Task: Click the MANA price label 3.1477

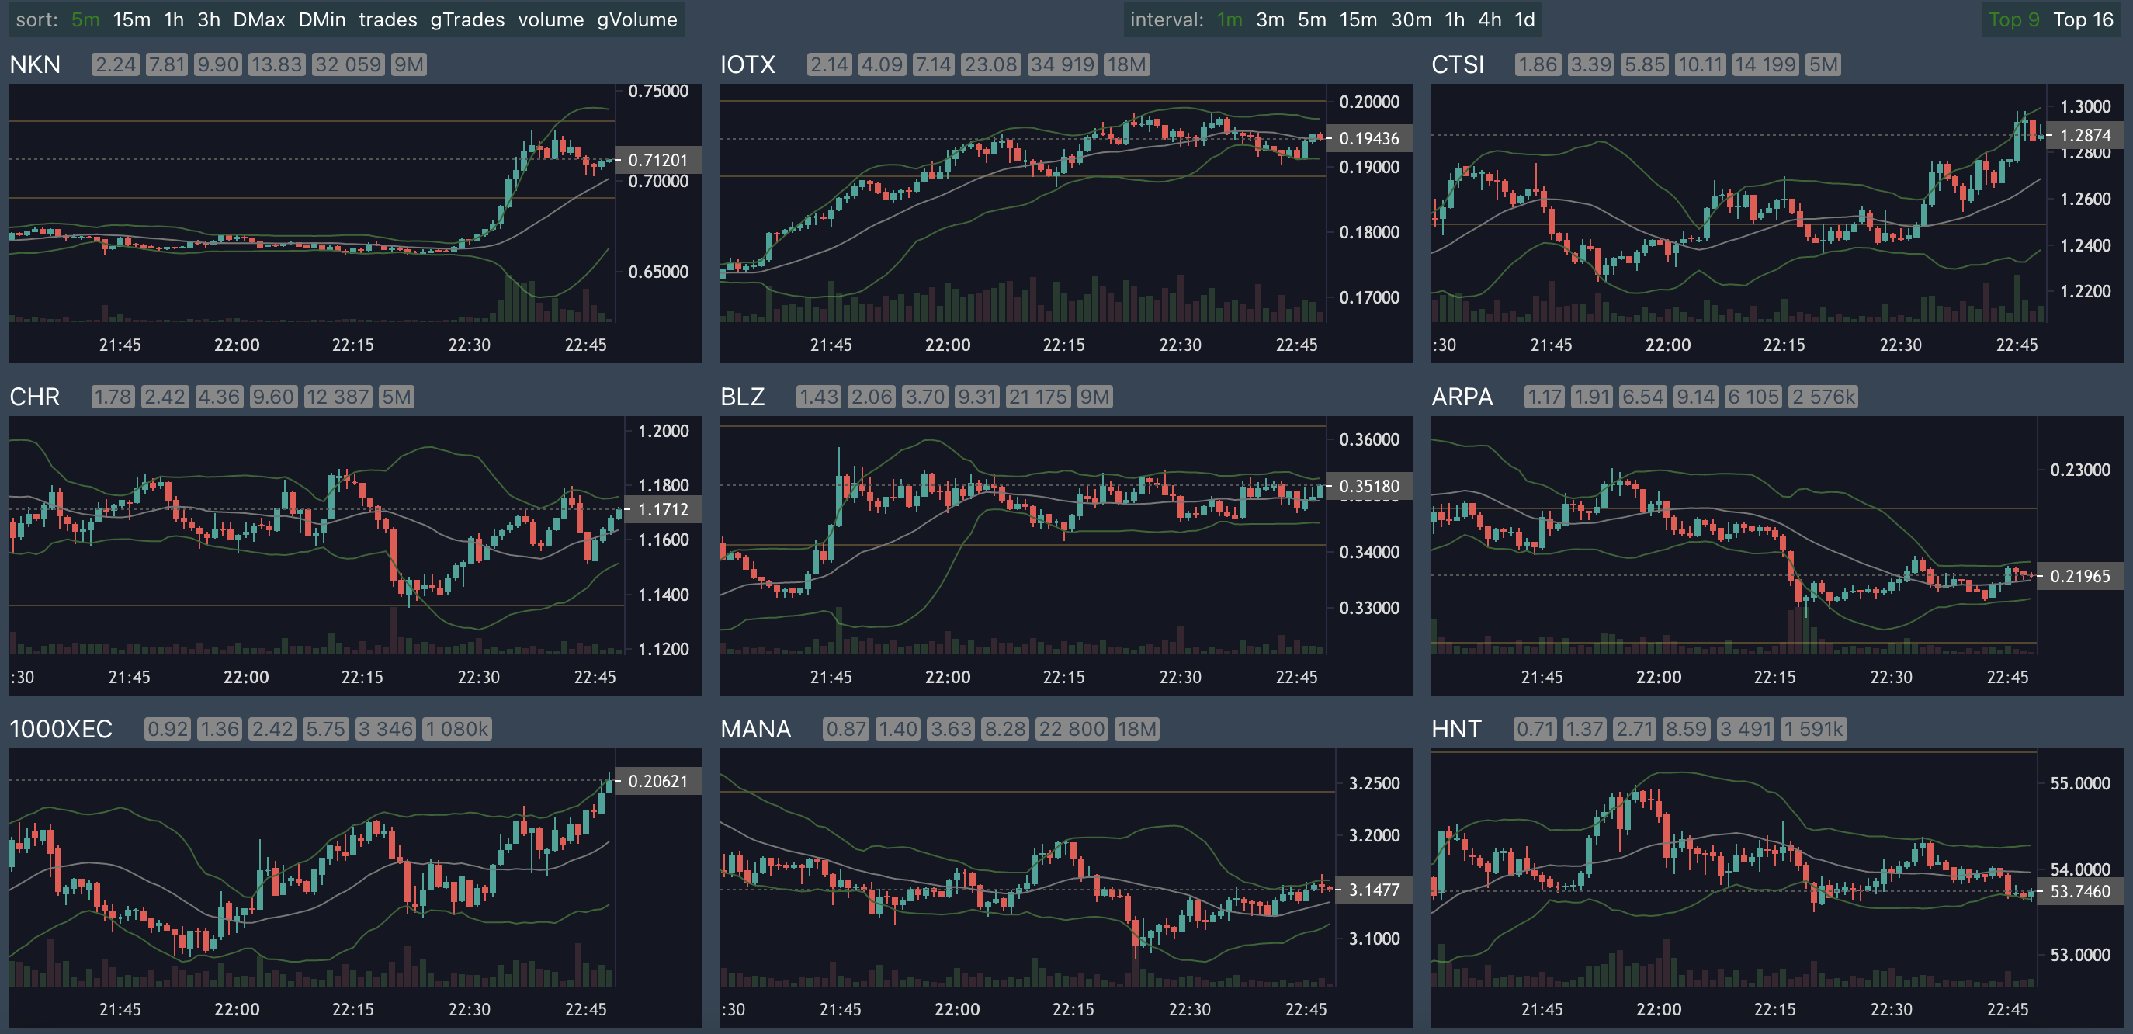Action: [x=1374, y=890]
